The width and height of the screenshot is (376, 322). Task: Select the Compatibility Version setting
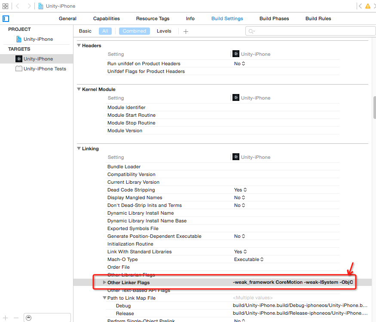pyautogui.click(x=223, y=174)
